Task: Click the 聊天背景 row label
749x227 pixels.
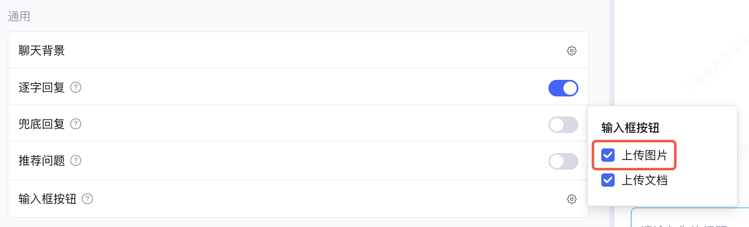Action: [42, 51]
